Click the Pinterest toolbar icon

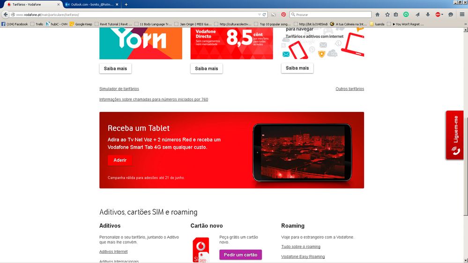point(283,15)
